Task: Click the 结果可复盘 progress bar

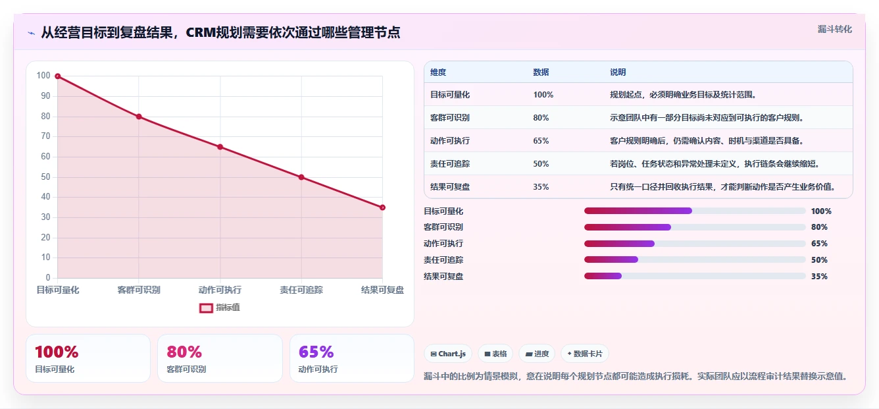Action: coord(695,276)
